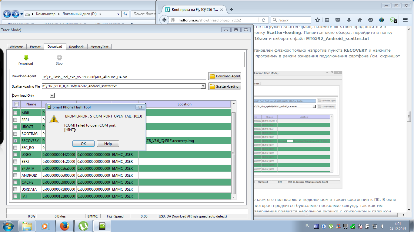Click the Stop icon in the toolbar
The image size is (414, 232).
[59, 58]
